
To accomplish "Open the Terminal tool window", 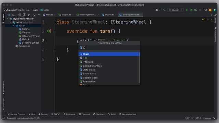I will point(84,114).
